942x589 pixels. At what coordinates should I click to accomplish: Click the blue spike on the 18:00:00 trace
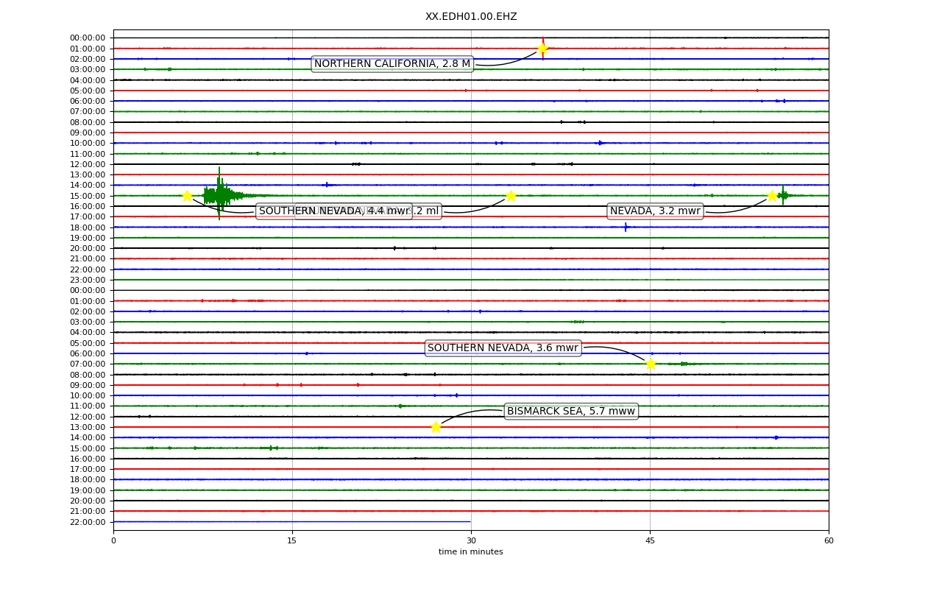pos(626,227)
